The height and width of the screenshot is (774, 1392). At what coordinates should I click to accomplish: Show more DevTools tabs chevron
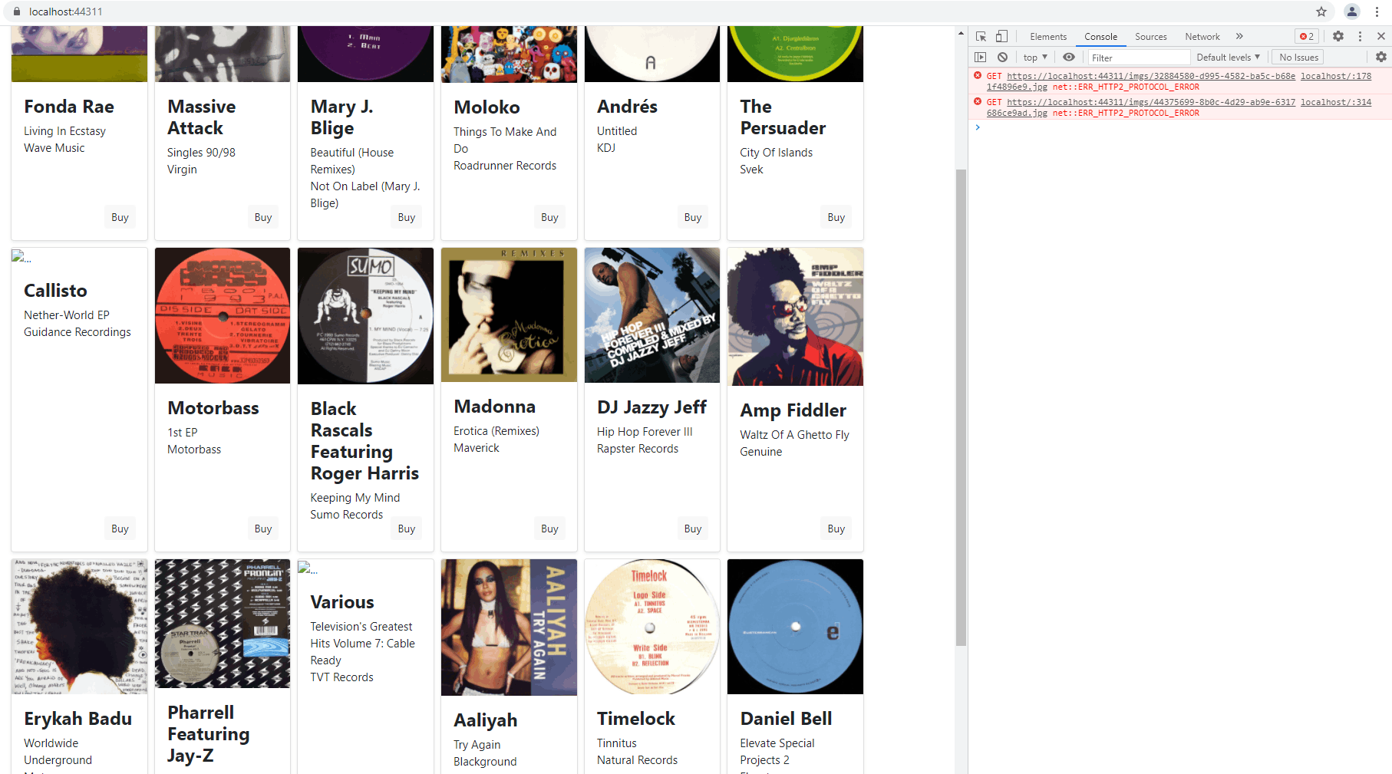1239,36
